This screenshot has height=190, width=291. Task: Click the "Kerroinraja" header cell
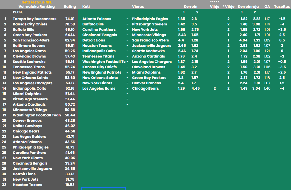(x=248, y=6)
